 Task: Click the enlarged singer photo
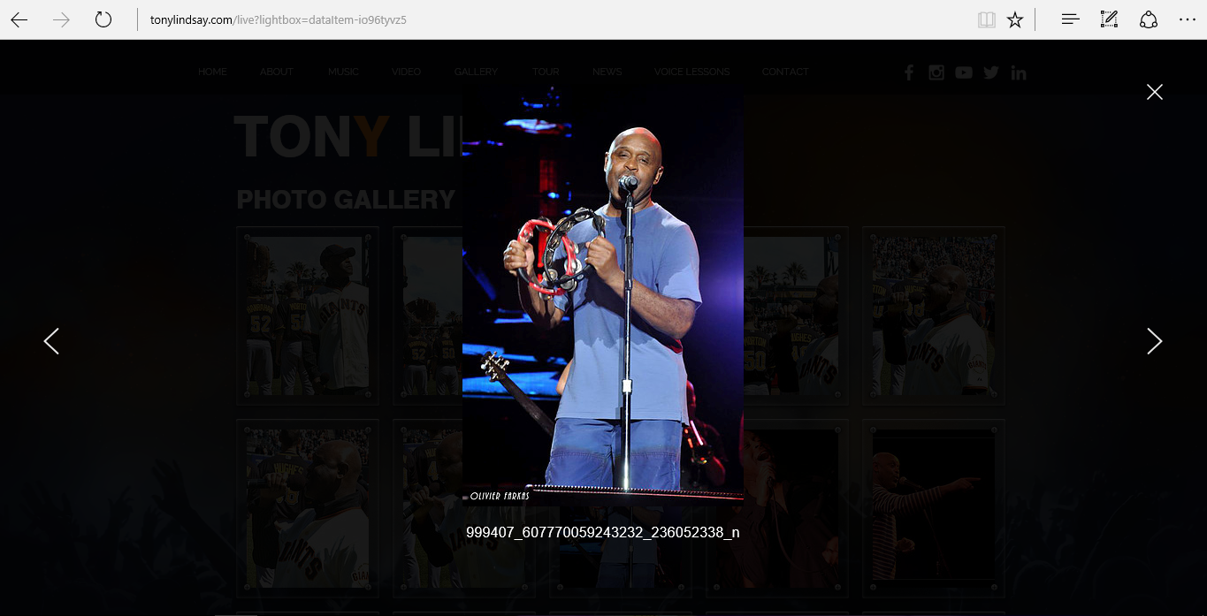click(x=602, y=296)
